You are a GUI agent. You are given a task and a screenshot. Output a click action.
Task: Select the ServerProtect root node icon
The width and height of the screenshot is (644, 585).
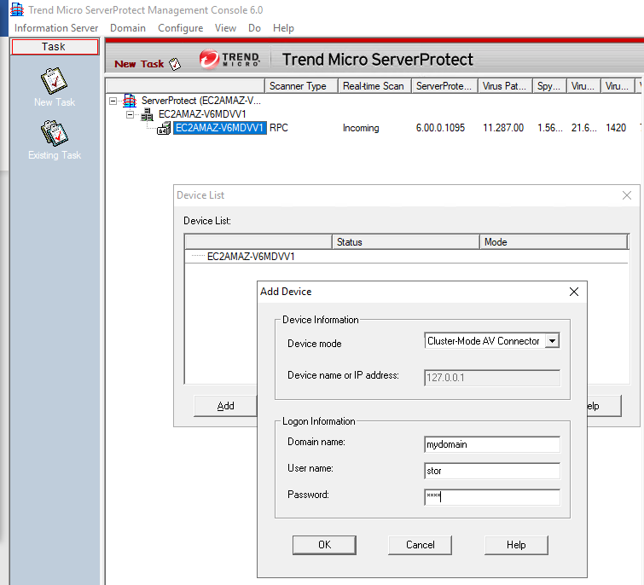[130, 101]
